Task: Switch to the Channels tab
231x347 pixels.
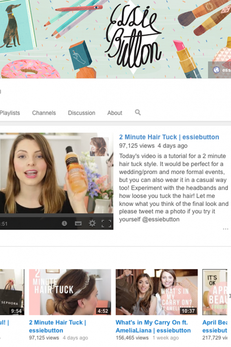Action: point(44,113)
